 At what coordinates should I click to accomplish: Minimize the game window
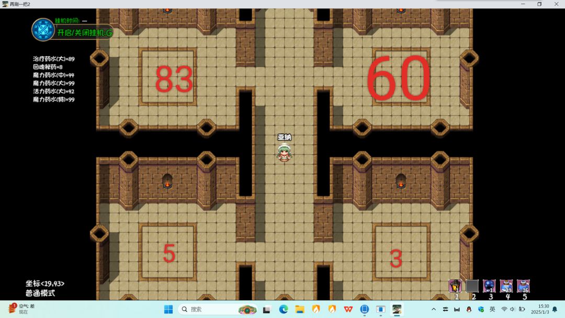coord(523,4)
